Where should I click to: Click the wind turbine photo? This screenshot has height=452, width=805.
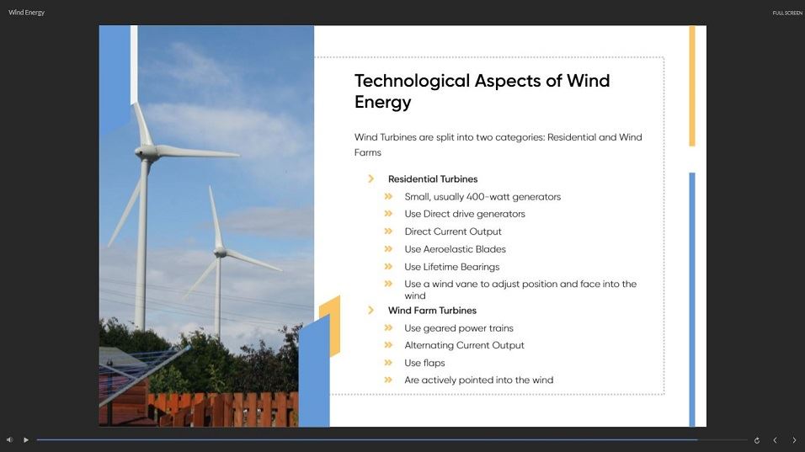(x=206, y=226)
